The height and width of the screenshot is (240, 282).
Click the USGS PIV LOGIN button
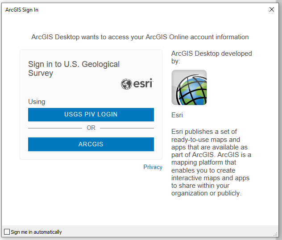[91, 115]
